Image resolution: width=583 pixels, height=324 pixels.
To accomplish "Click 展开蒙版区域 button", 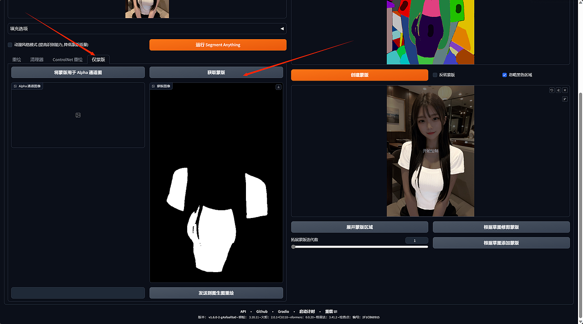I will tap(359, 227).
